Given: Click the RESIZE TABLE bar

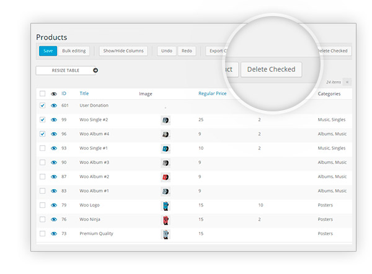Looking at the screenshot, I should [x=67, y=71].
